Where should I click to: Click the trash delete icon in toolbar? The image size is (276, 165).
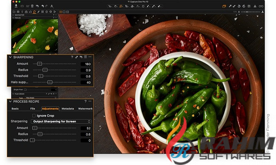[x=32, y=6]
